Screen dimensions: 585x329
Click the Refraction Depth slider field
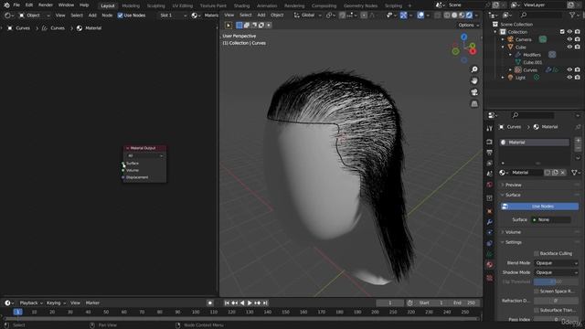pos(556,301)
